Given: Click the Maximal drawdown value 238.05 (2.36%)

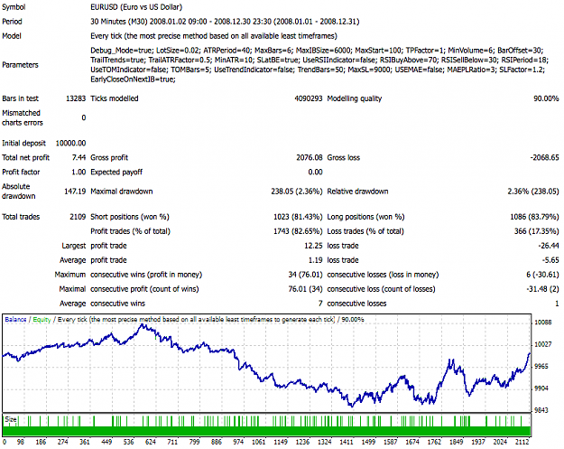Looking at the screenshot, I should pyautogui.click(x=297, y=192).
